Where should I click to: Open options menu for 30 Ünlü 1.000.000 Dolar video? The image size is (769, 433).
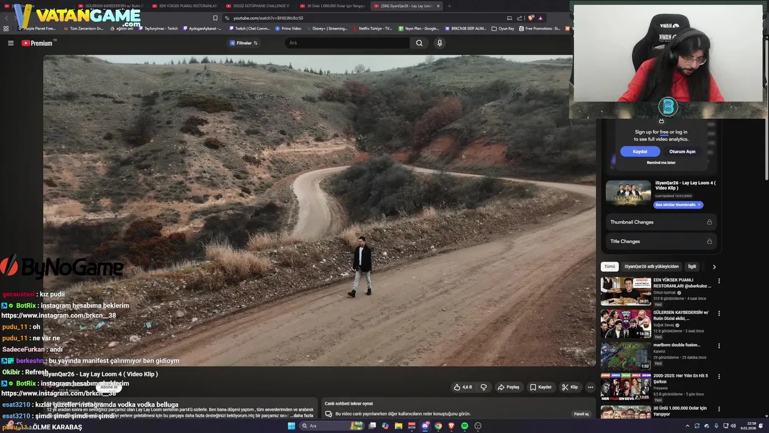click(x=719, y=409)
